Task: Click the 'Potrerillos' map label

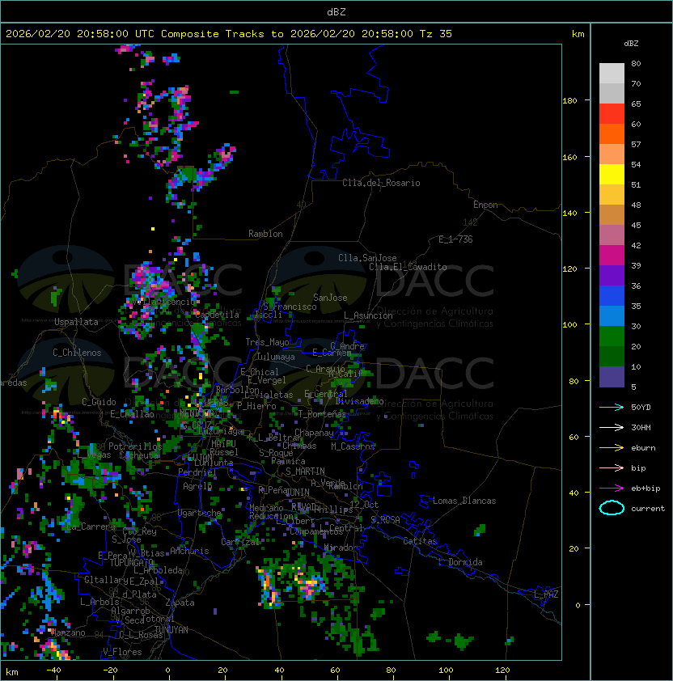Action: coord(135,446)
